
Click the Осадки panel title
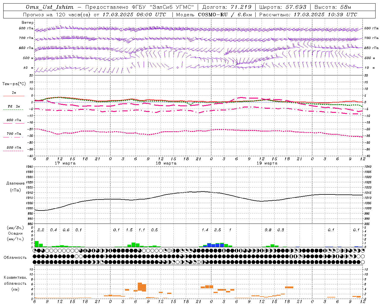tap(15, 233)
